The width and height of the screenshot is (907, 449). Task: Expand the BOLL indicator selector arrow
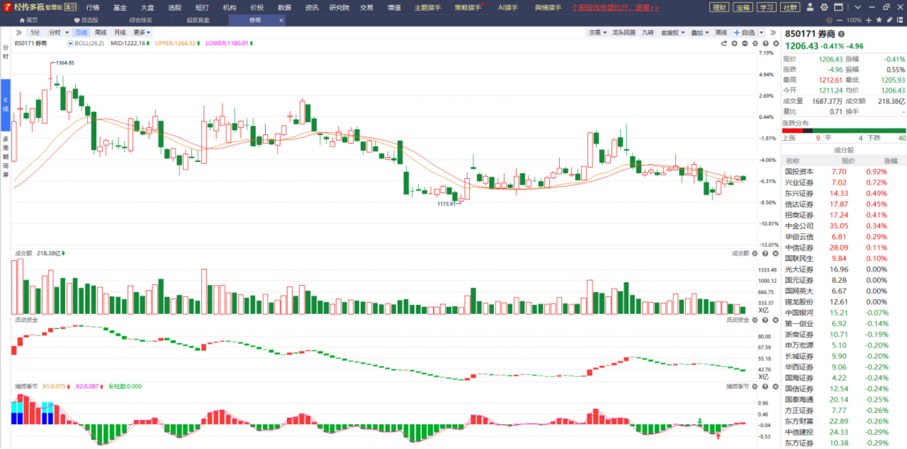[70, 43]
